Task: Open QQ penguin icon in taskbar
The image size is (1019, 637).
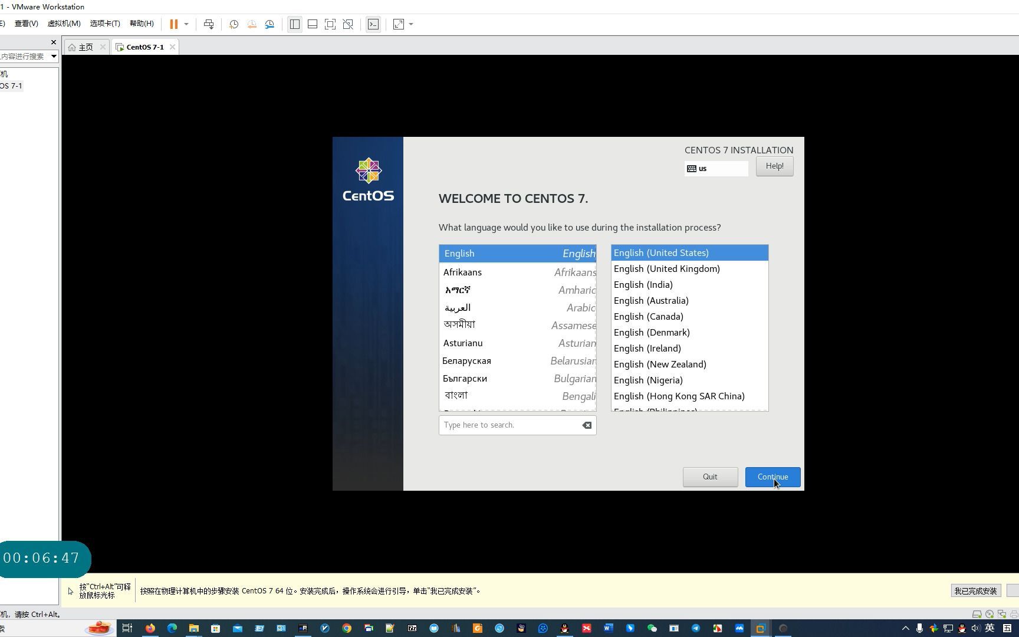Action: [564, 628]
